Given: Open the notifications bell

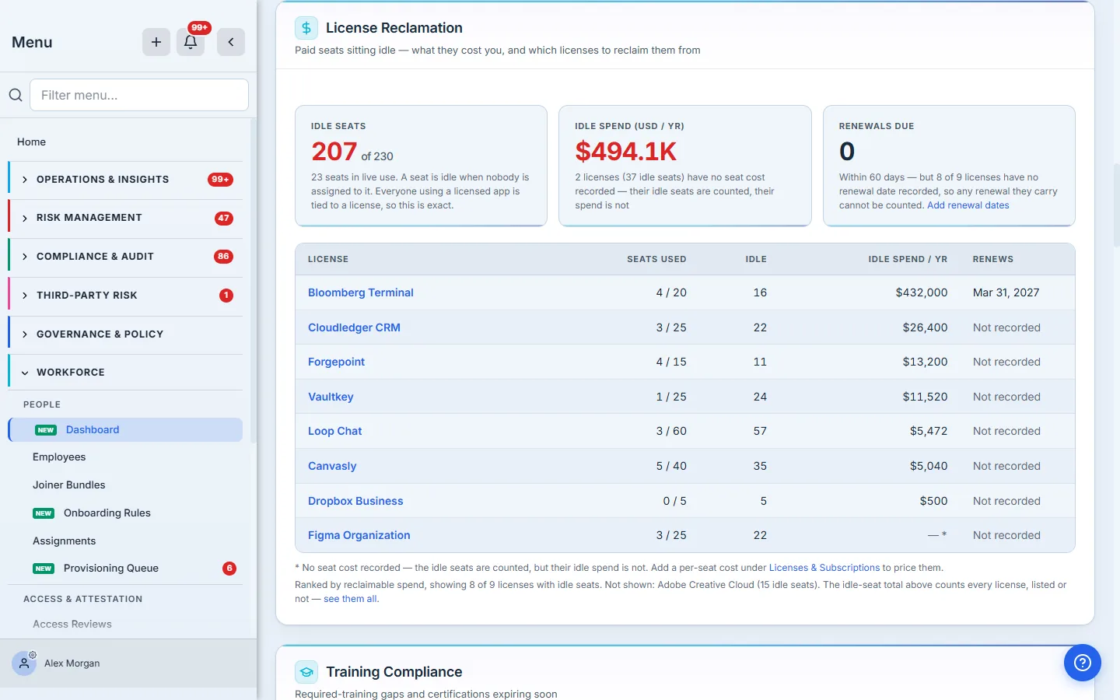Looking at the screenshot, I should pyautogui.click(x=191, y=42).
